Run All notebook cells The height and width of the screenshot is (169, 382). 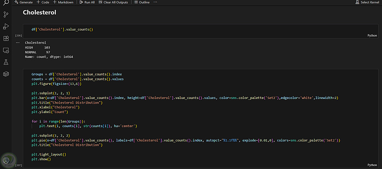(x=87, y=2)
